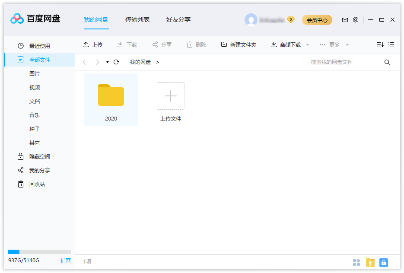Expand the 更多 dropdown arrow
The image size is (404, 273).
point(347,44)
